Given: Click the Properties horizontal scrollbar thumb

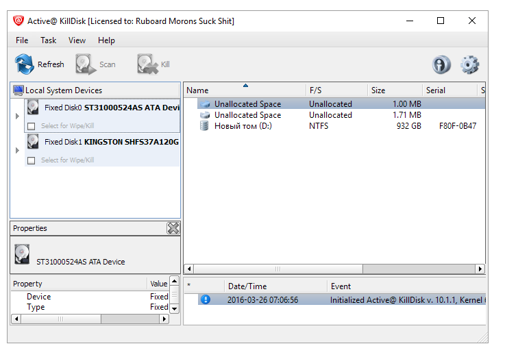Looking at the screenshot, I should pos(61,319).
